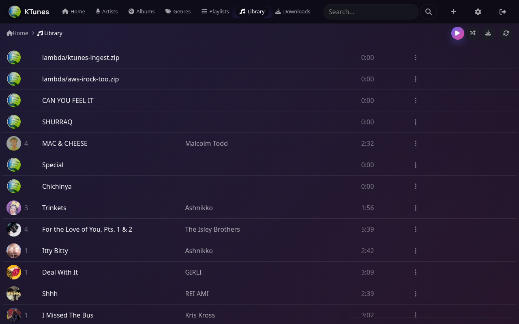
Task: Click placeholder art of lambda/ktunes-ingest.zip
Action: point(14,58)
